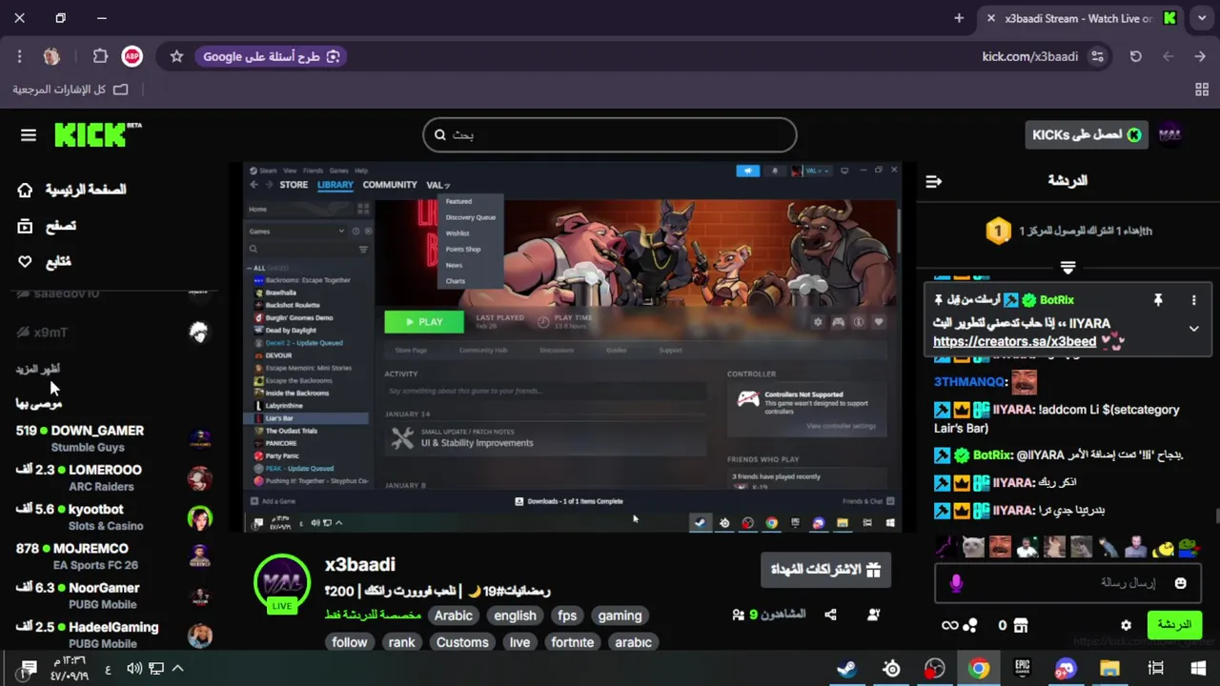This screenshot has width=1220, height=686.
Task: Open pinned message three-dot options
Action: point(1193,300)
